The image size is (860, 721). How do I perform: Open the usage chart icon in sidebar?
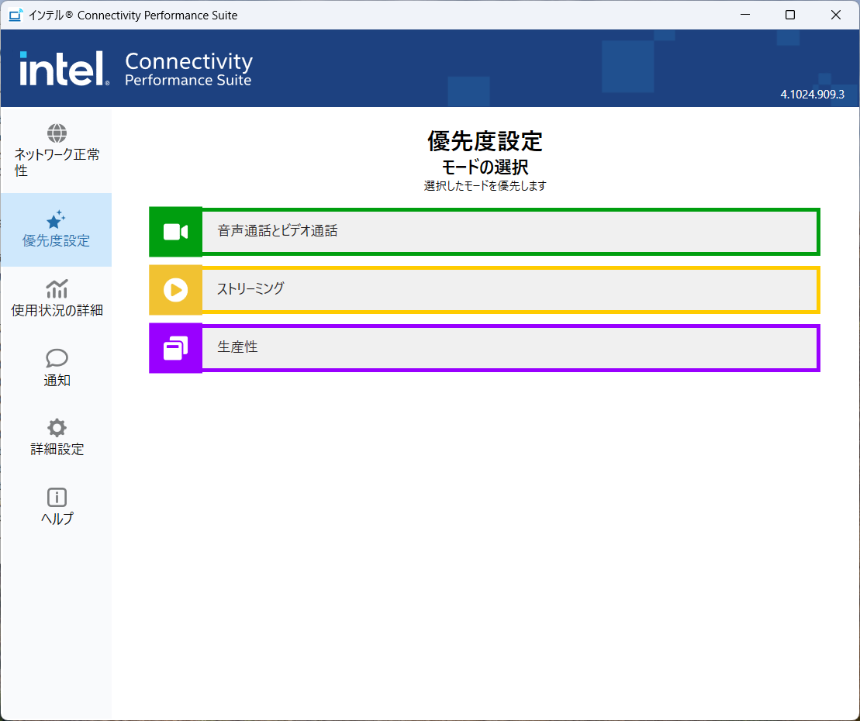click(x=57, y=289)
